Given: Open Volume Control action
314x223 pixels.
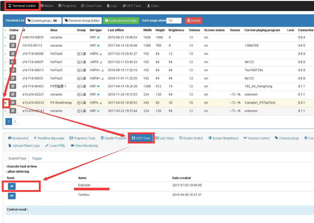Looking at the screenshot, I should pos(256,138).
